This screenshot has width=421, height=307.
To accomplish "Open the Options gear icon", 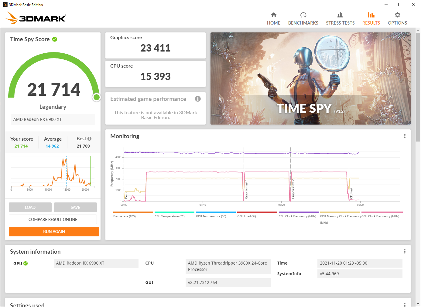I will coord(397,15).
